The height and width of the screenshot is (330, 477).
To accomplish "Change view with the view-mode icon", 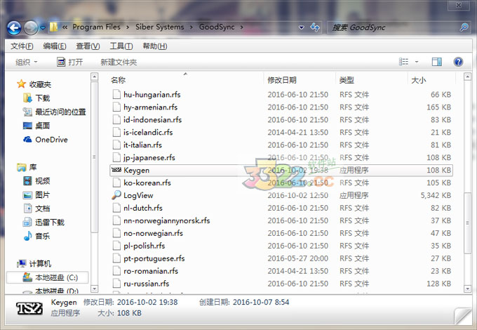I will point(403,62).
